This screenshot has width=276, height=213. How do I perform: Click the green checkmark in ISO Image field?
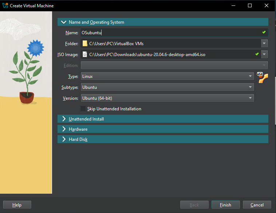(x=257, y=54)
